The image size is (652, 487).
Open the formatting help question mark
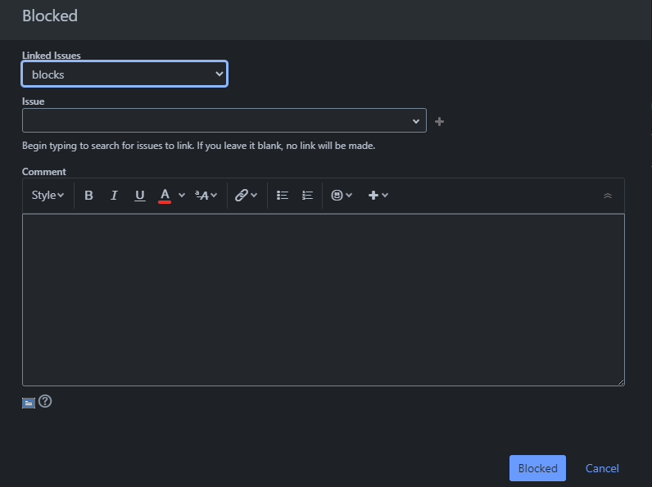tap(45, 401)
